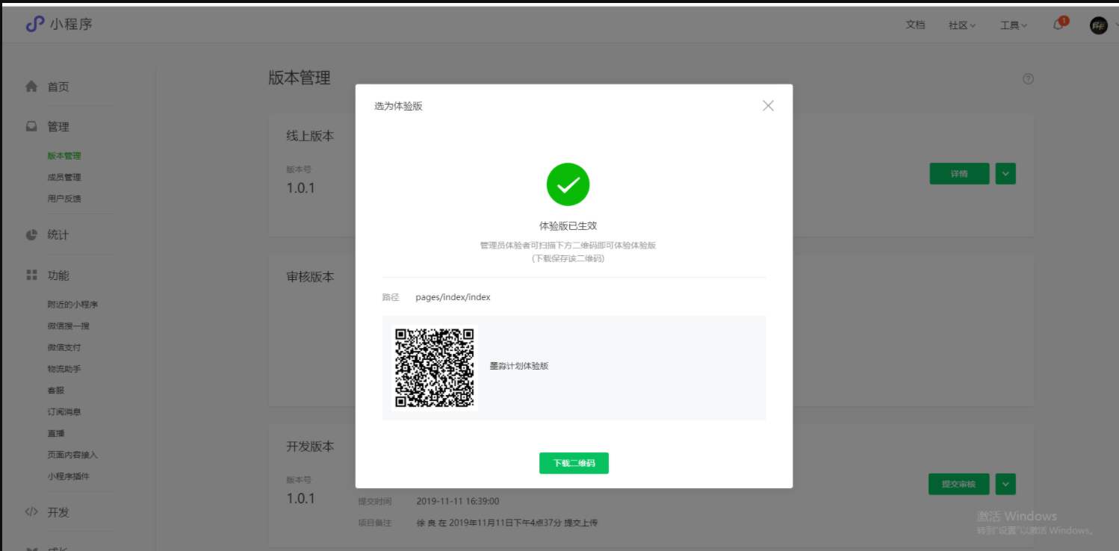
Task: Open 小程序插件 sidebar item
Action: pos(68,476)
